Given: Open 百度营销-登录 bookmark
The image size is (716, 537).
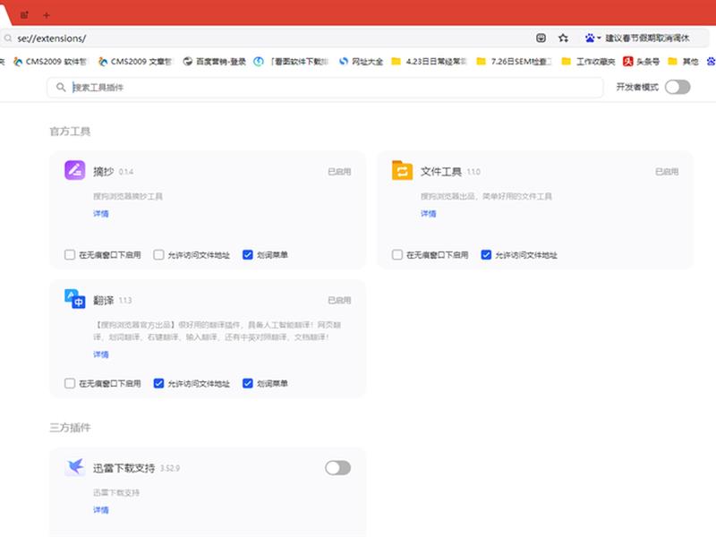Looking at the screenshot, I should 215,61.
